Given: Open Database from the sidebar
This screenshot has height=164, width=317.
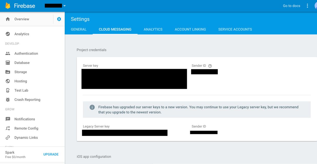Looking at the screenshot, I should coord(22,63).
